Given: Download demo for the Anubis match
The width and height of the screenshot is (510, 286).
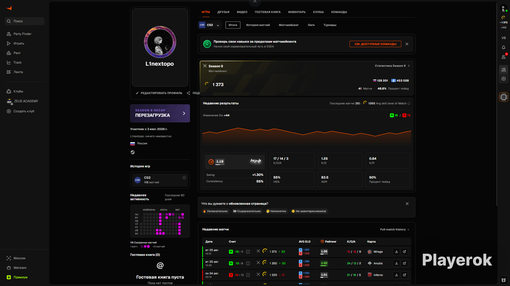Looking at the screenshot, I should (x=396, y=263).
